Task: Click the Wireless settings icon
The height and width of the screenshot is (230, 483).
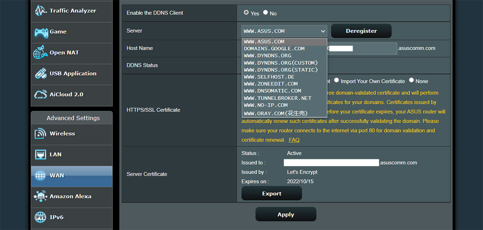Action: [41, 134]
